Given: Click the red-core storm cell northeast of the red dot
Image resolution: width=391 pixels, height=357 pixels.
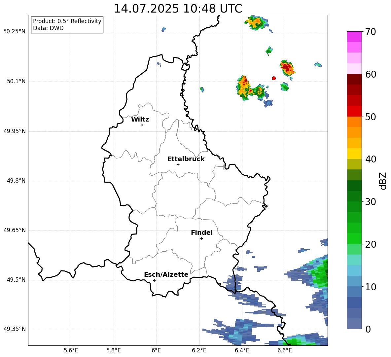Looking at the screenshot, I should (x=287, y=68).
